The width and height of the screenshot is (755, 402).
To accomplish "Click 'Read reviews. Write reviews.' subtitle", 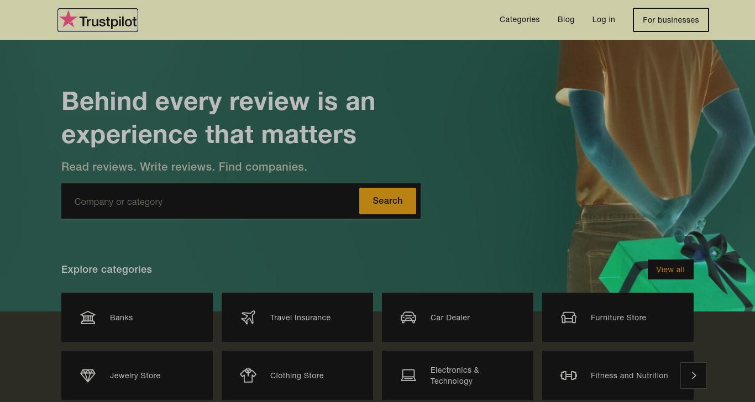I will (184, 167).
